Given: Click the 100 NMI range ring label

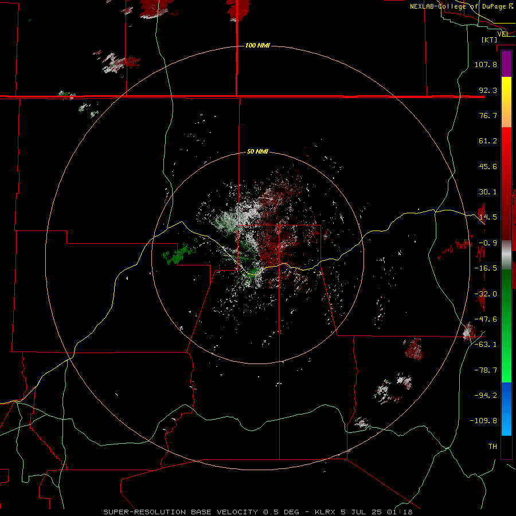Looking at the screenshot, I should [257, 45].
